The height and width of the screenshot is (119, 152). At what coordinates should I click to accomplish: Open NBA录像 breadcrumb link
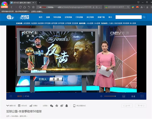[14, 116]
